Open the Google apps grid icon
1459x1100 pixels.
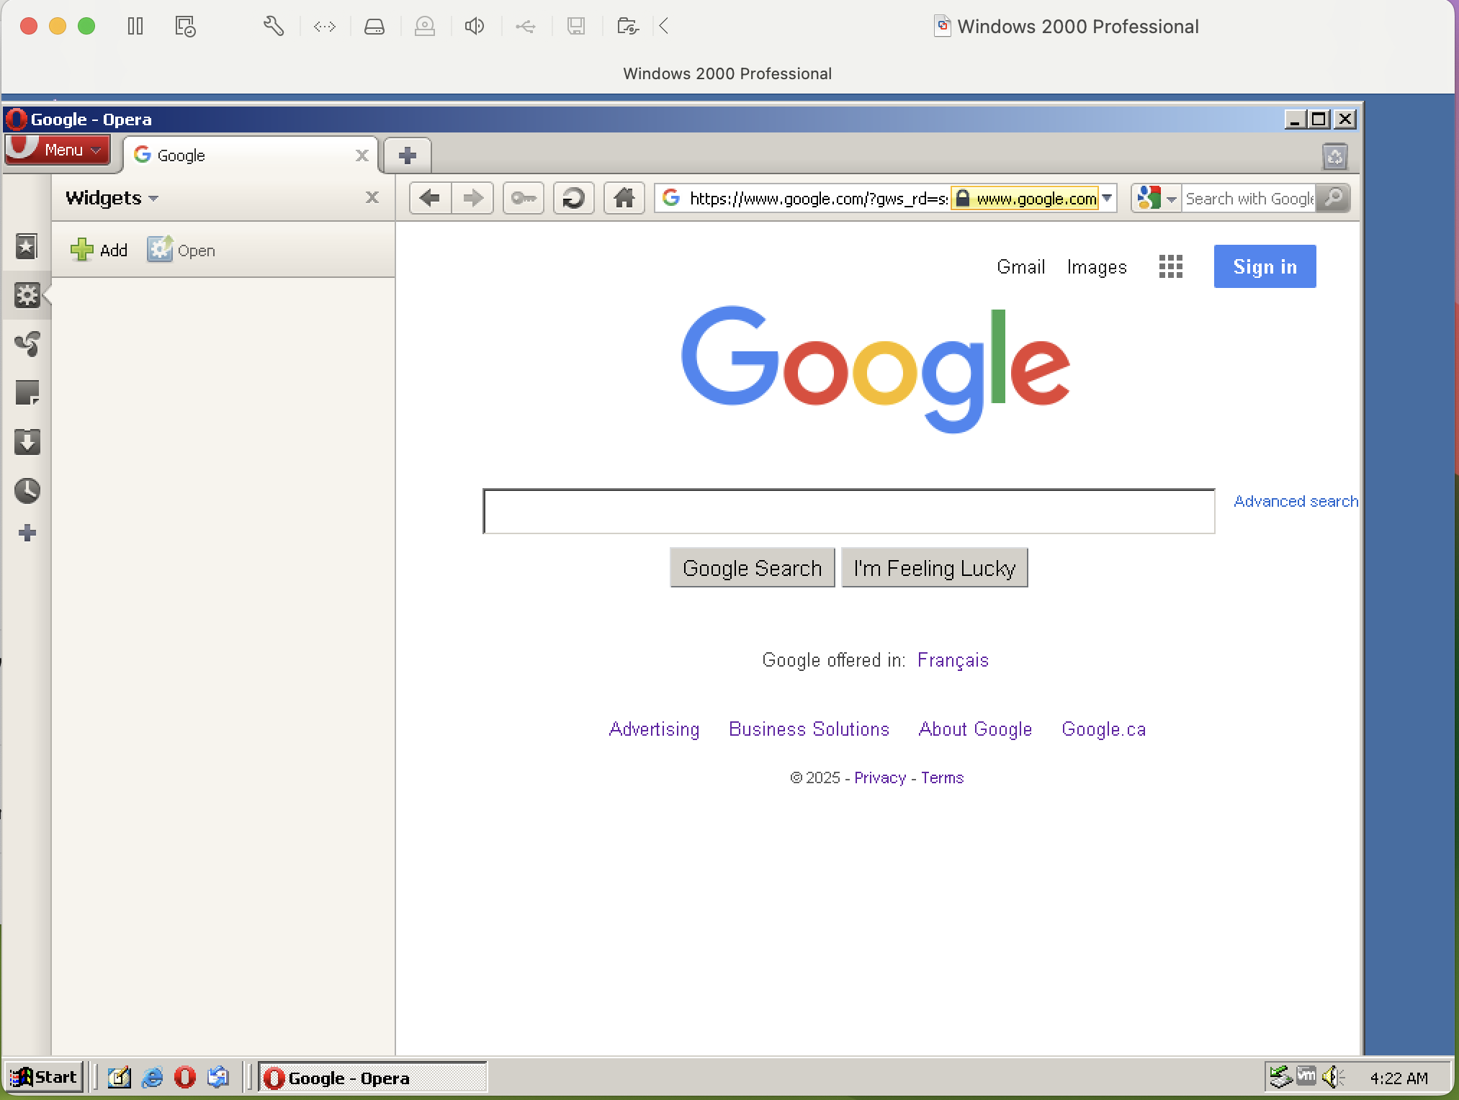click(1171, 266)
